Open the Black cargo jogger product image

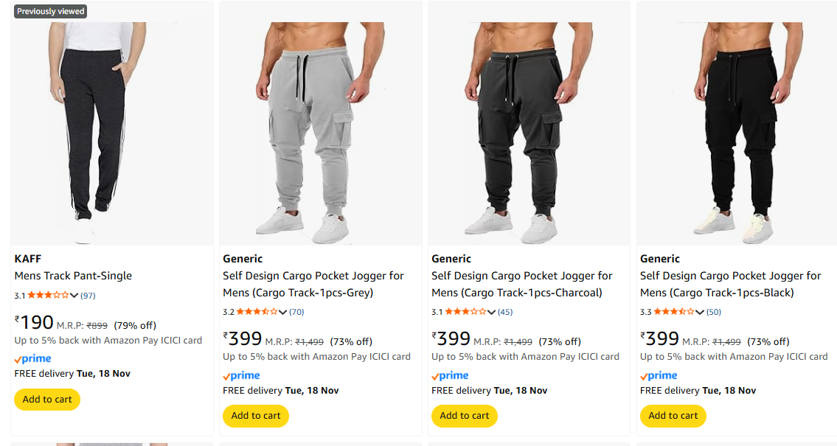tap(737, 133)
